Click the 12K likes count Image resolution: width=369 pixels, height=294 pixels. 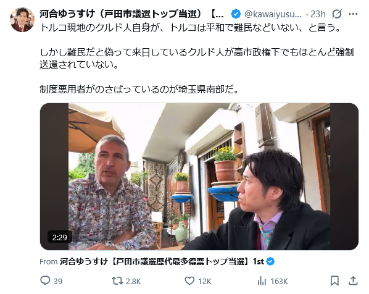pos(205,281)
